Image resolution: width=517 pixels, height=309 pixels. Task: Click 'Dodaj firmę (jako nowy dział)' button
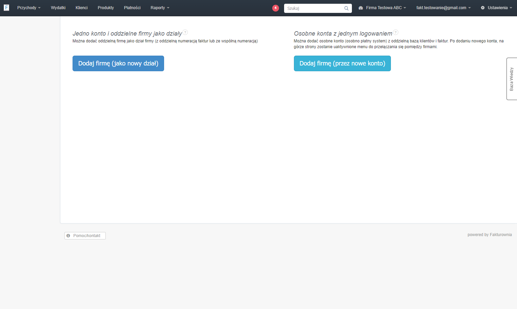[x=118, y=63]
